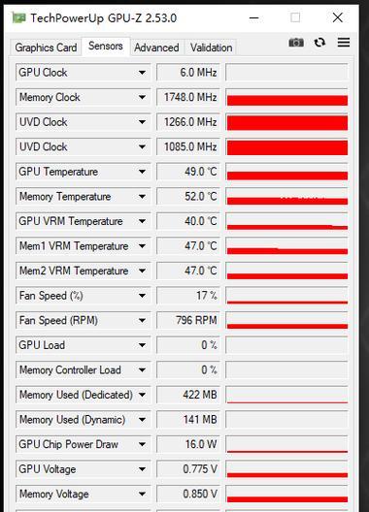Click the GPU Voltage history graph
369x512 pixels.
[286, 469]
